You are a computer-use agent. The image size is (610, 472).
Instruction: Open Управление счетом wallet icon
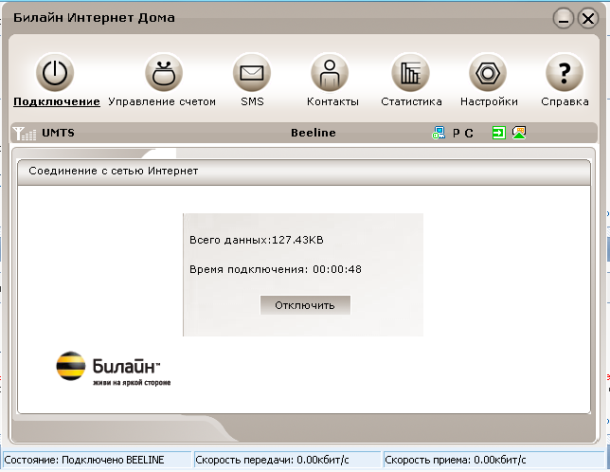pos(163,72)
